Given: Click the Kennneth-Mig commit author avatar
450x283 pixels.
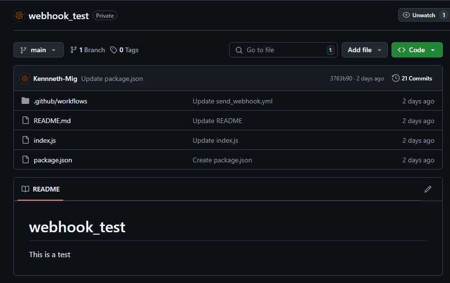Looking at the screenshot, I should tap(25, 78).
